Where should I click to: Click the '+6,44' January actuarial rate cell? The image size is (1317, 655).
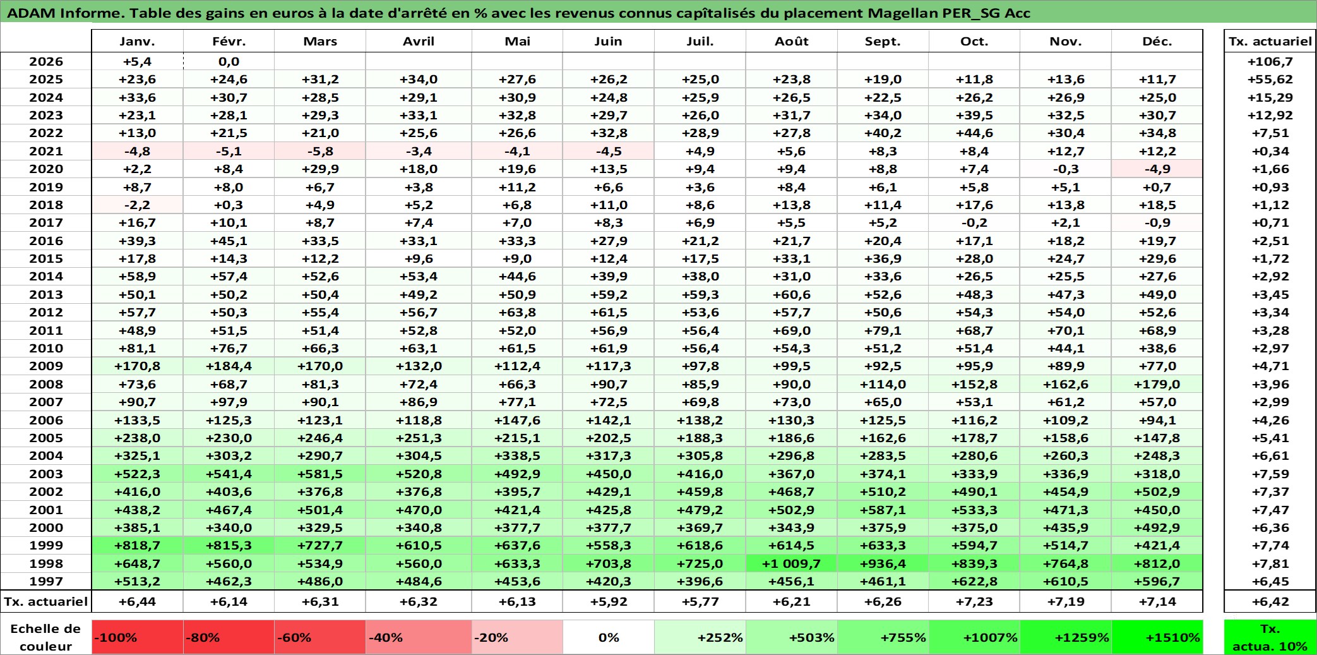pyautogui.click(x=137, y=602)
